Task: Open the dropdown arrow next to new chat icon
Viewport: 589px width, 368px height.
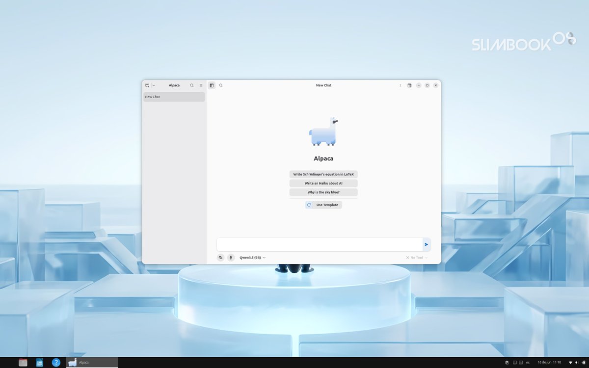Action: tap(154, 85)
